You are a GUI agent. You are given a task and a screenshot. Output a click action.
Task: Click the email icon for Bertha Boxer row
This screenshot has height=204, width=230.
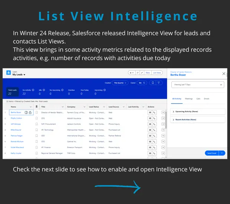[150, 113]
